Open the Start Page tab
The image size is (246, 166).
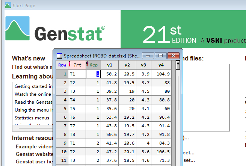point(24,6)
